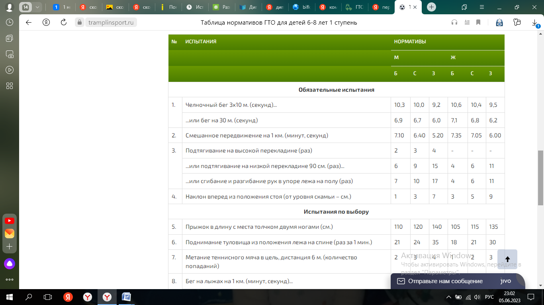This screenshot has height=305, width=544.
Task: Switch the РУС input language
Action: (489, 297)
